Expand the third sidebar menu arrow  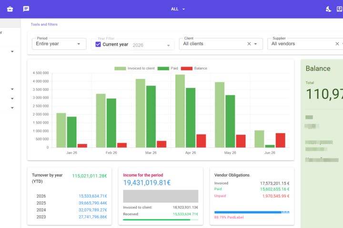pyautogui.click(x=12, y=98)
